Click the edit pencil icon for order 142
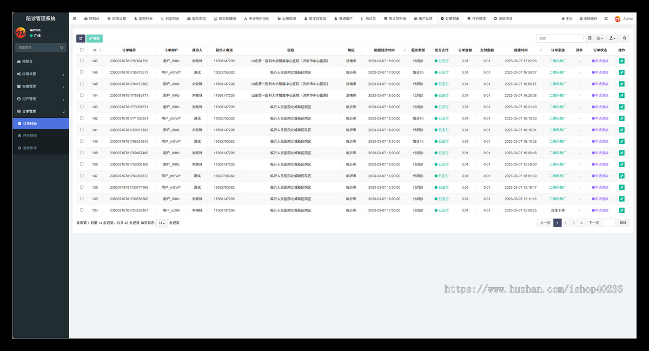 (621, 118)
